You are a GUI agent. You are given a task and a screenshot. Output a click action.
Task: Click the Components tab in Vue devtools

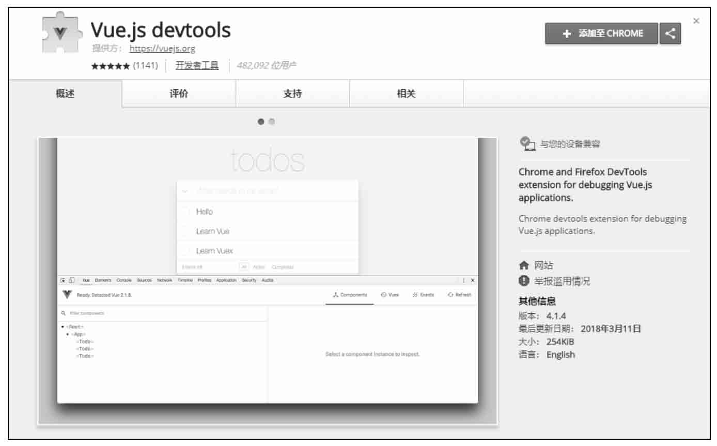pyautogui.click(x=350, y=295)
